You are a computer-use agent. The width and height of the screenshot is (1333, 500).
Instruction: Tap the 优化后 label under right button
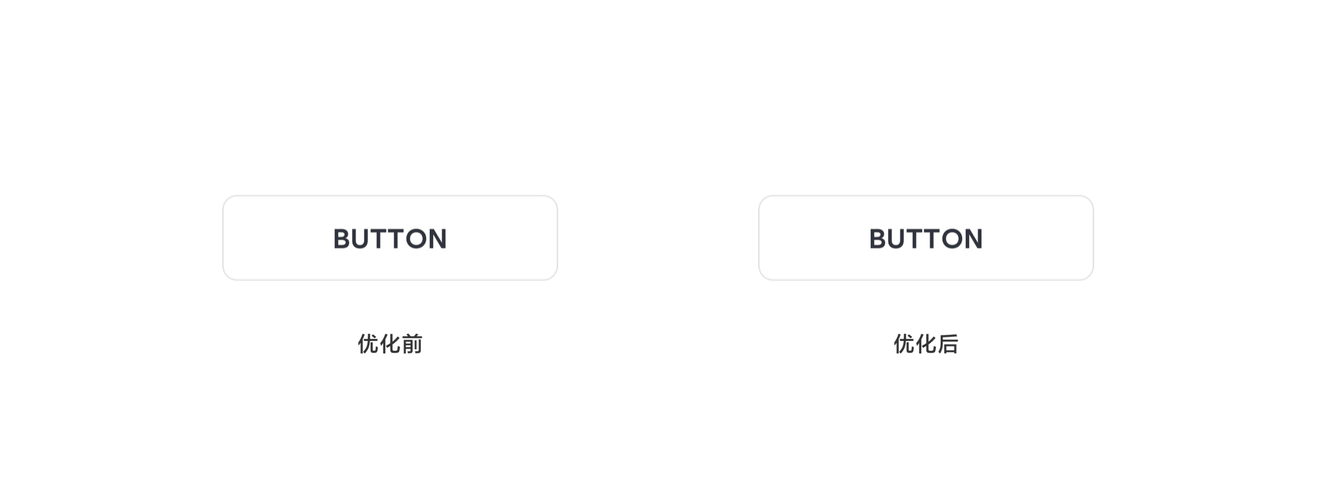tap(925, 344)
